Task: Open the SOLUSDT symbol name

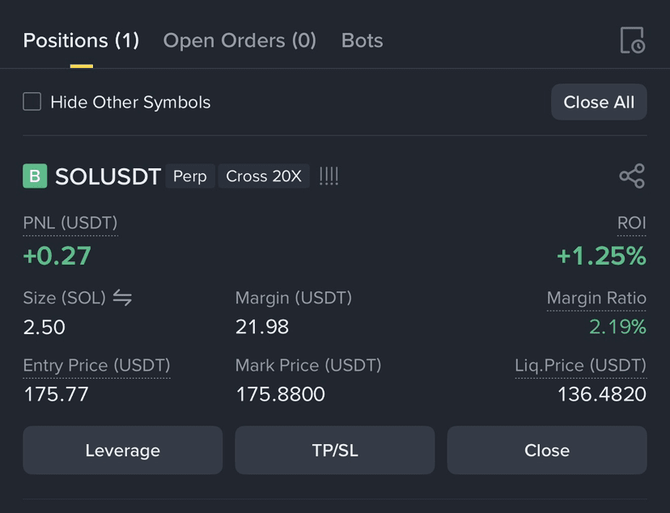Action: (108, 176)
